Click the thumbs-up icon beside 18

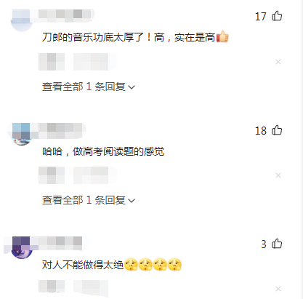tap(277, 130)
